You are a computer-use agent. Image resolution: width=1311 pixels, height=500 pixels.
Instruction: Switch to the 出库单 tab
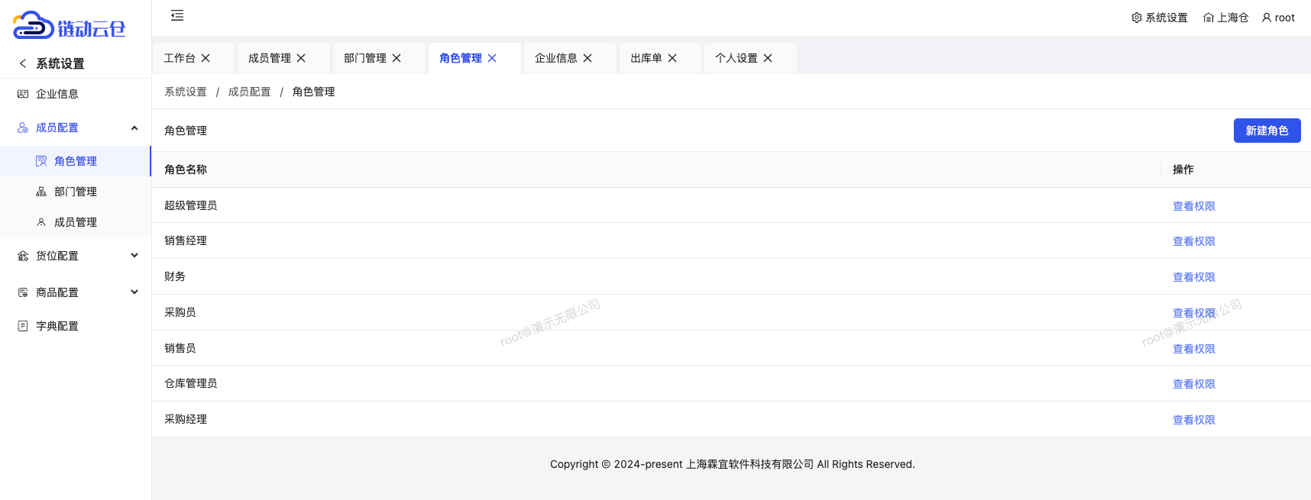pos(646,58)
